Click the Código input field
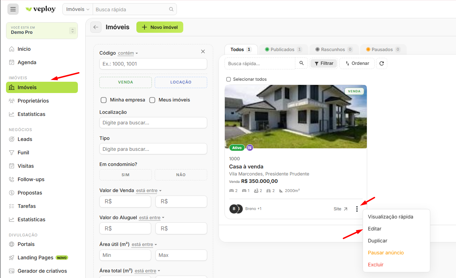The image size is (456, 278). click(153, 64)
